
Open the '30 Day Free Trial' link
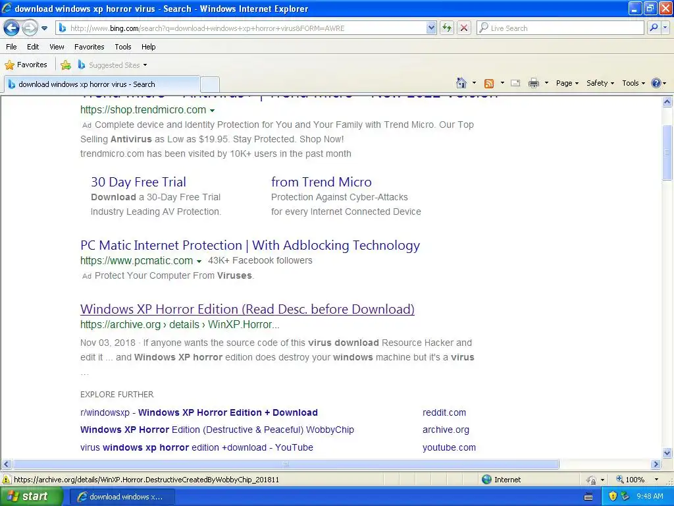[x=138, y=182]
